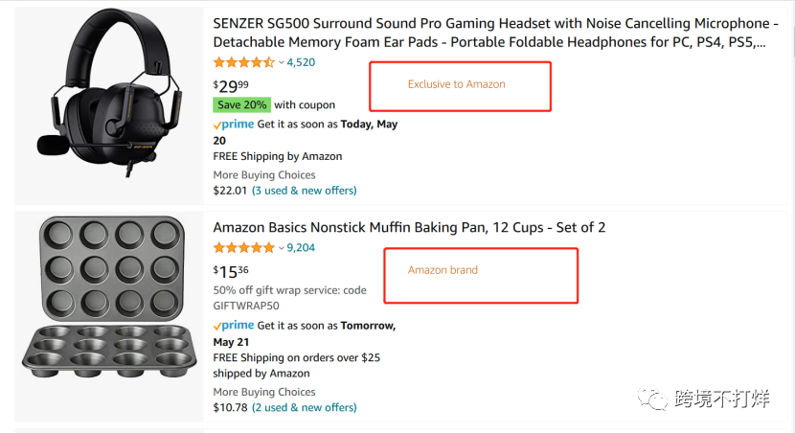Click the SENZER headset star rating
Image resolution: width=795 pixels, height=433 pixels.
243,62
